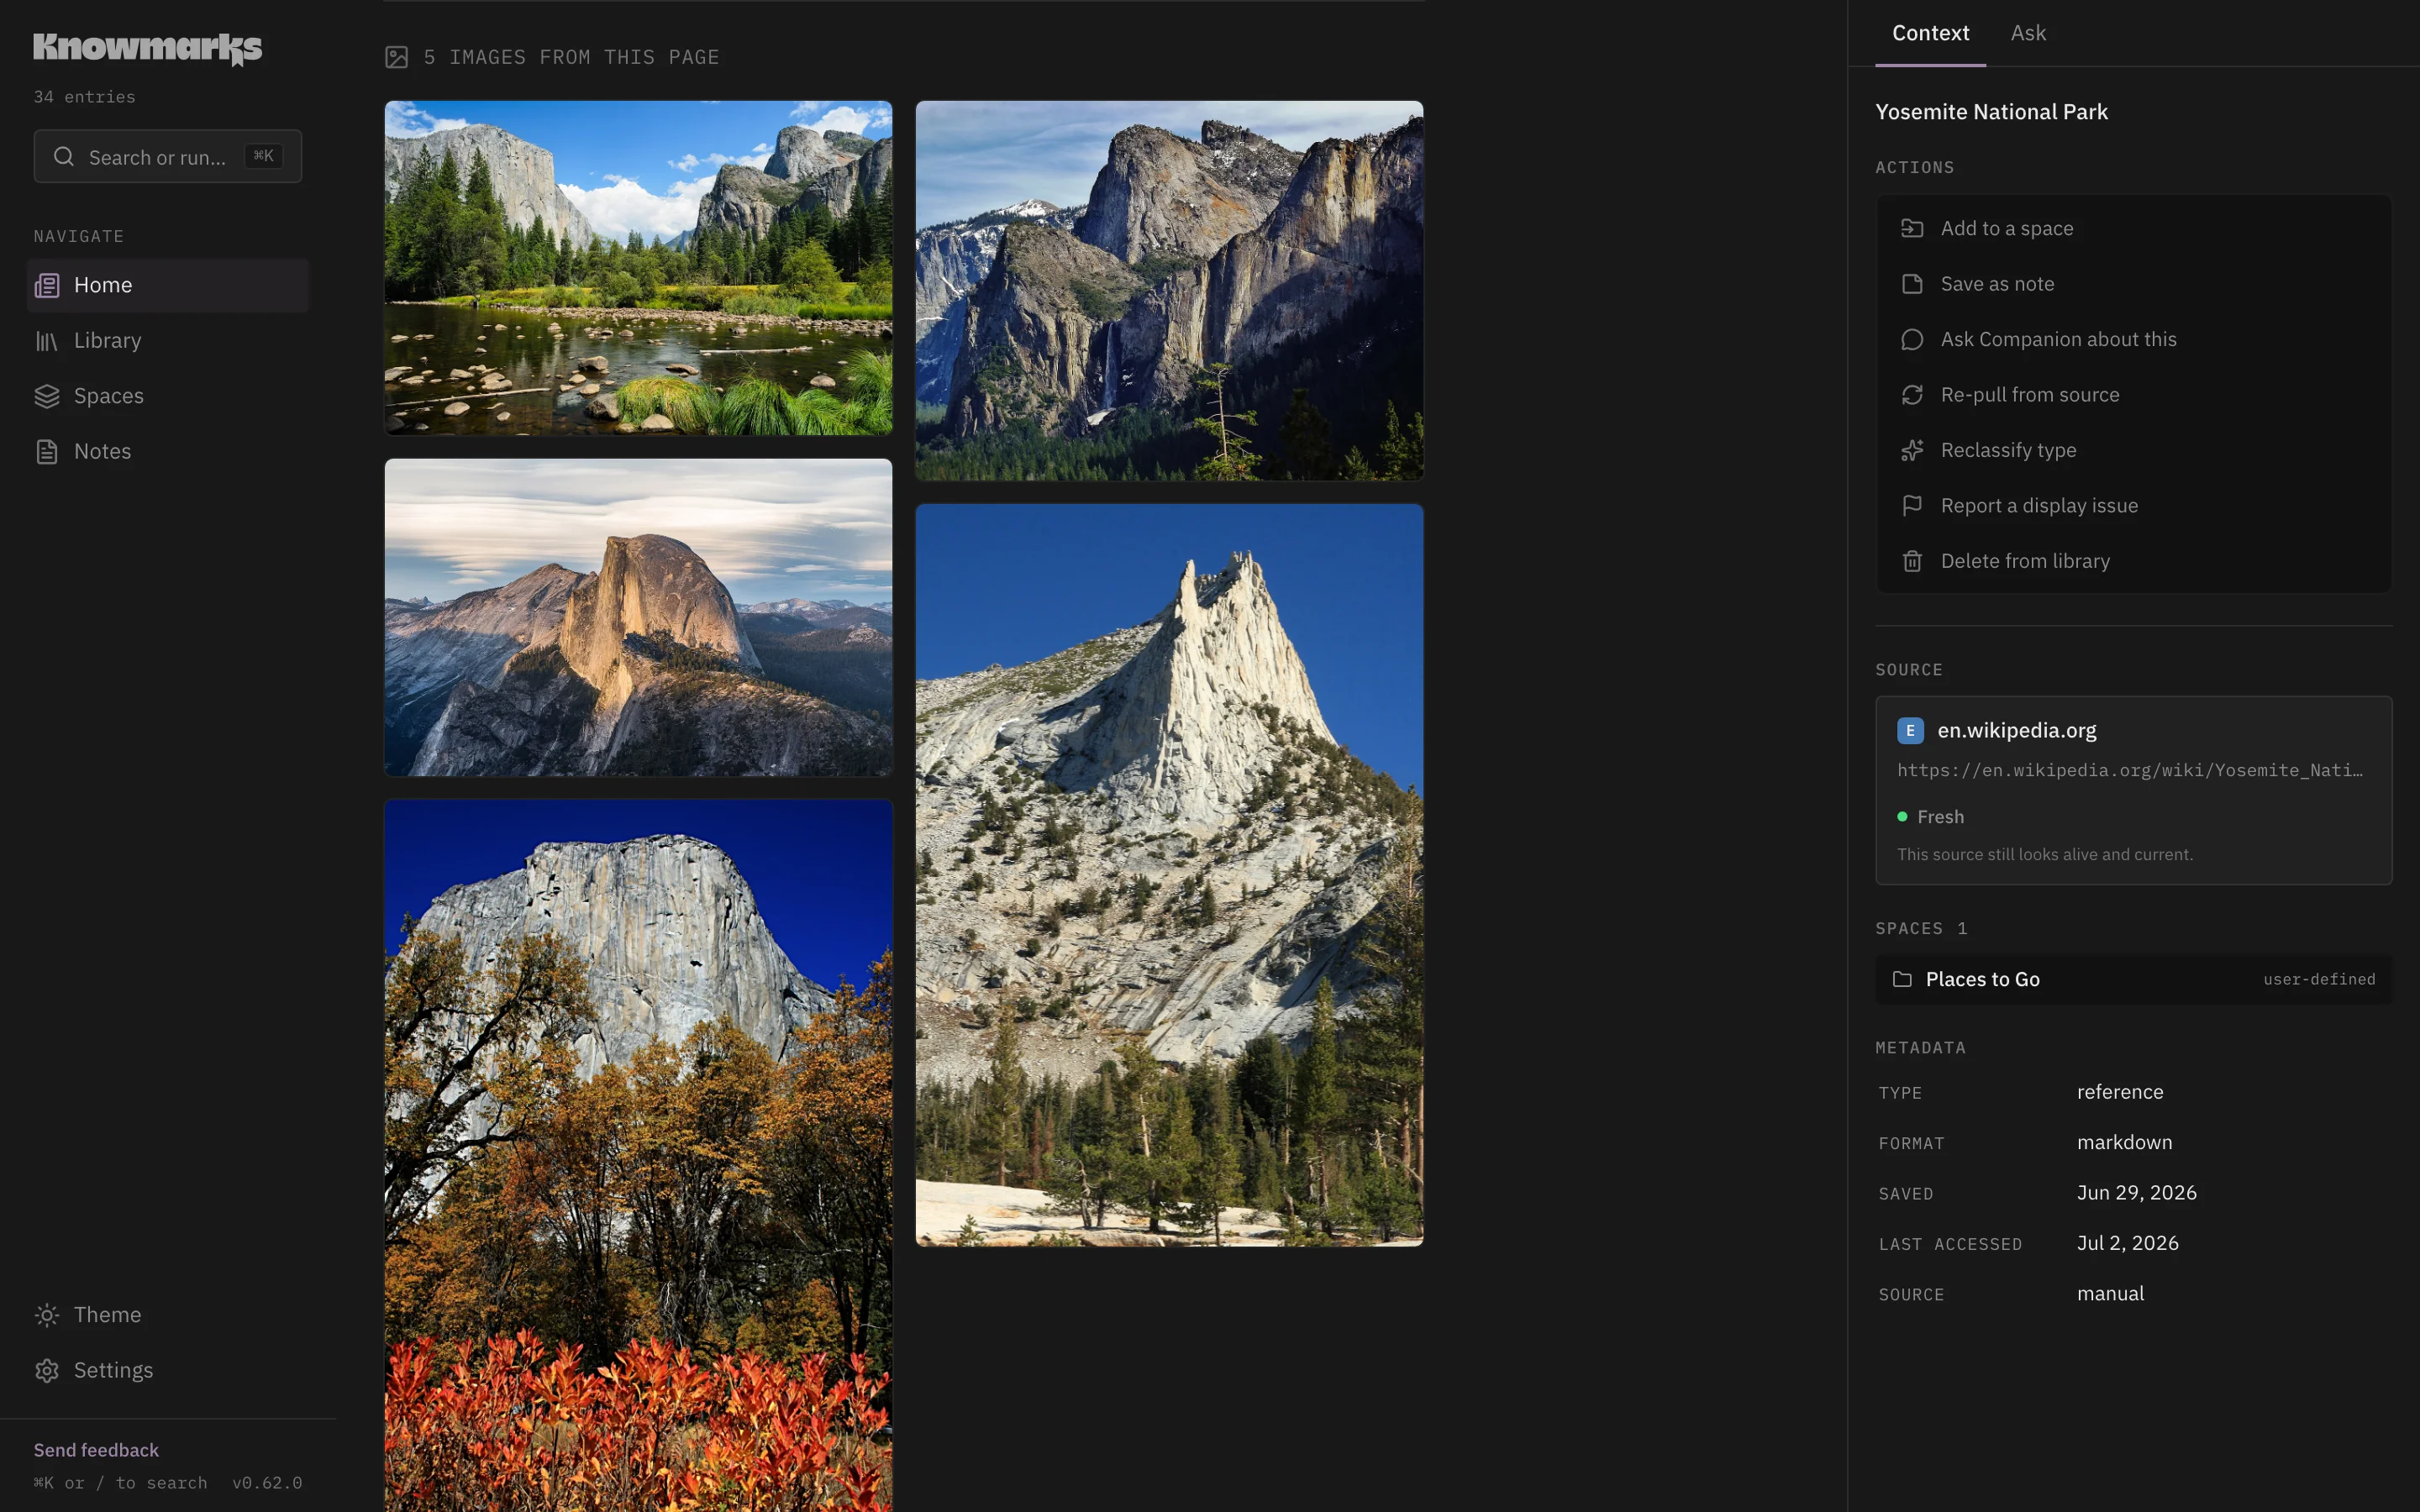This screenshot has width=2420, height=1512.
Task: Click the Fresh status indicator
Action: [x=1931, y=817]
